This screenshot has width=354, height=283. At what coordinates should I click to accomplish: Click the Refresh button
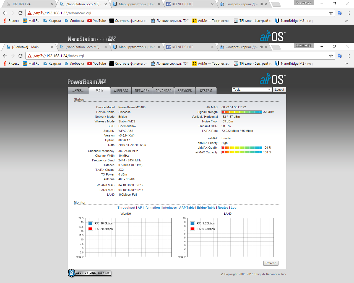click(271, 263)
